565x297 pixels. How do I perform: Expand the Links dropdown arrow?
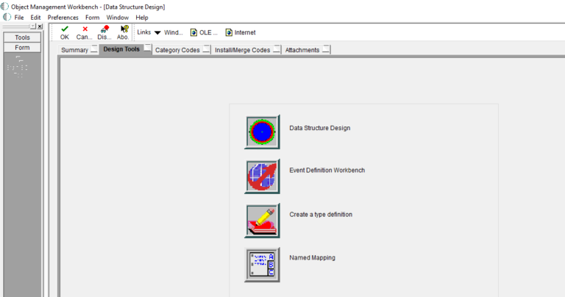click(157, 33)
